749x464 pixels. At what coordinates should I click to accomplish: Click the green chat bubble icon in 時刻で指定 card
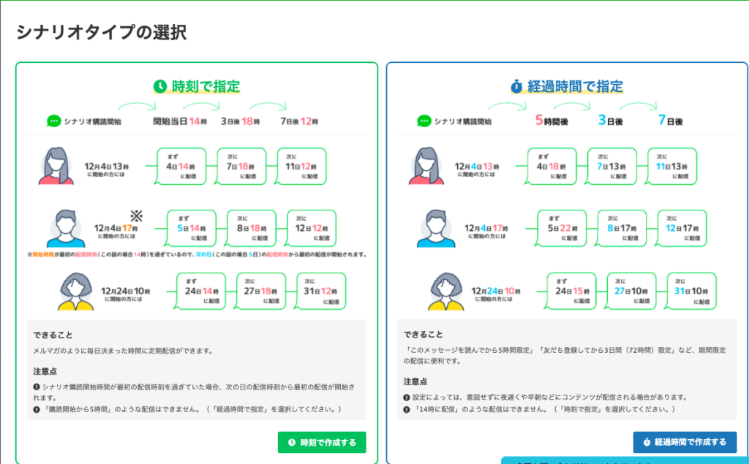pos(53,121)
